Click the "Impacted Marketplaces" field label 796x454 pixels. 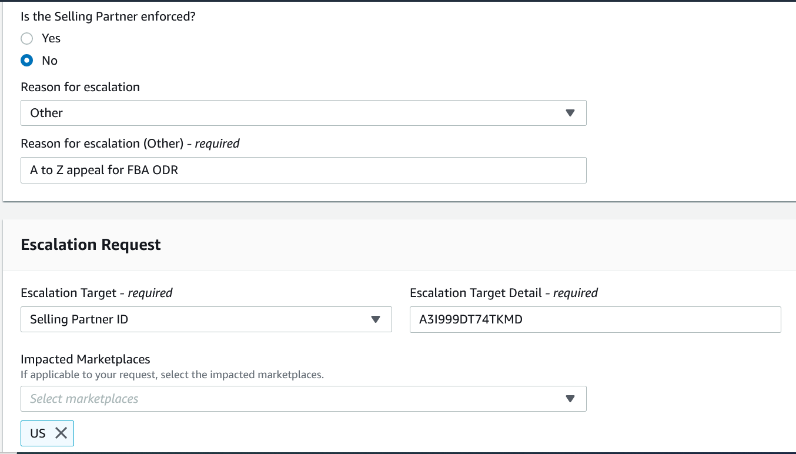pyautogui.click(x=85, y=359)
